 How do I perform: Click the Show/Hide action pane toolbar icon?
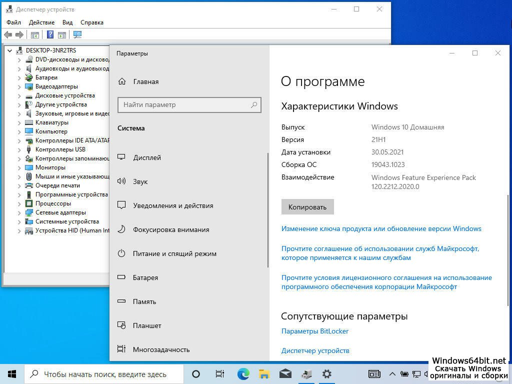[62, 34]
